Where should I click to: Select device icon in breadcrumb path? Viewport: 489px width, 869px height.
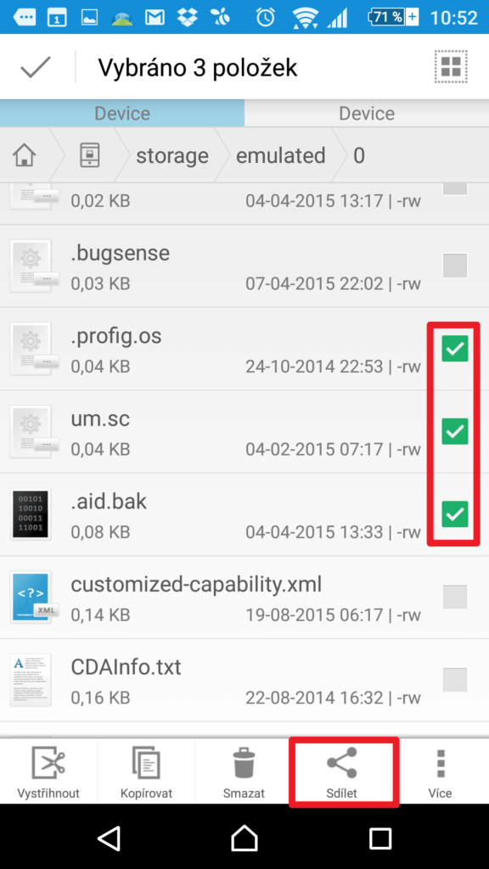point(90,156)
